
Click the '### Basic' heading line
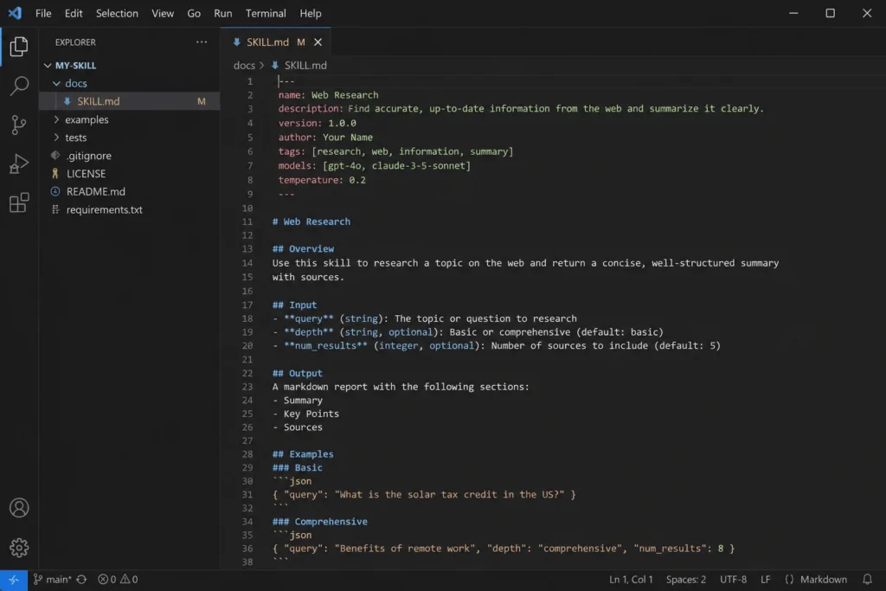[x=298, y=468]
